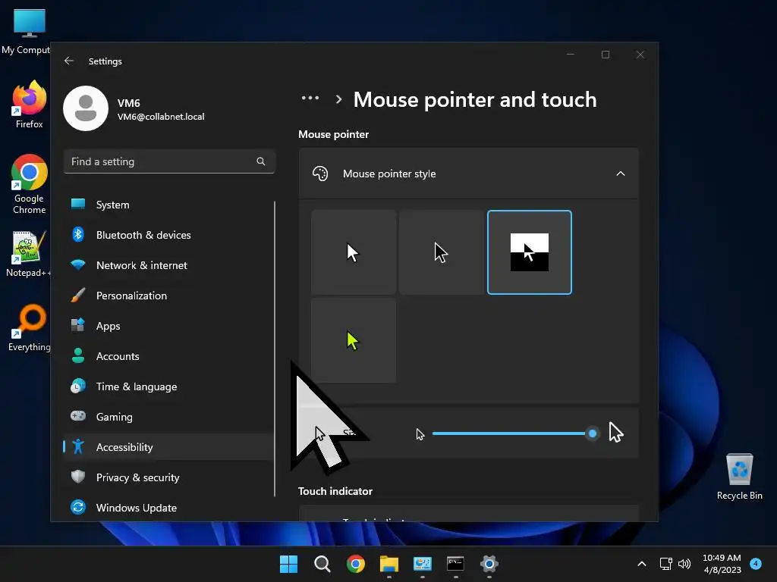This screenshot has height=582, width=777.
Task: Open the clock showing 10:49 AM
Action: tap(722, 564)
